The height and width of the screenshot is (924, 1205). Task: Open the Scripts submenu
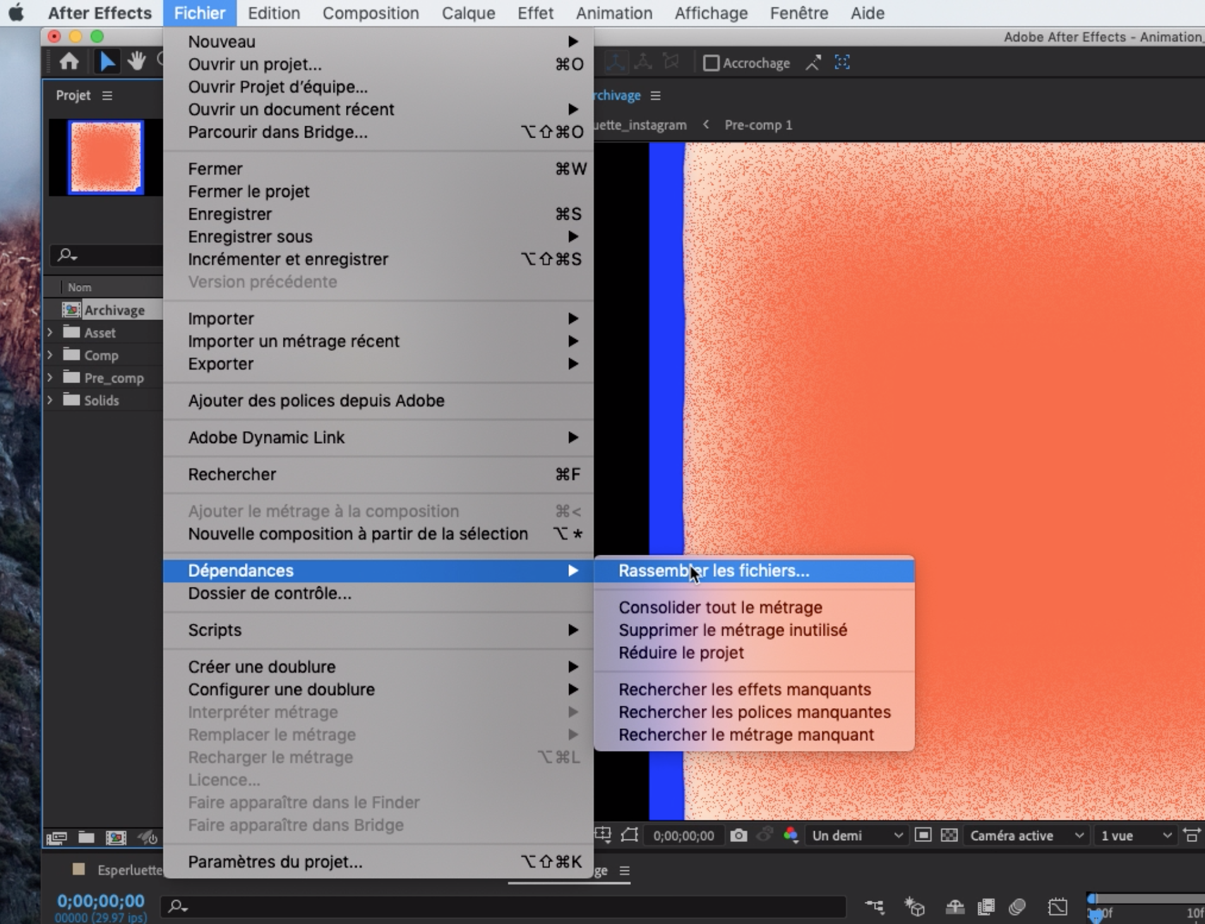(x=378, y=630)
